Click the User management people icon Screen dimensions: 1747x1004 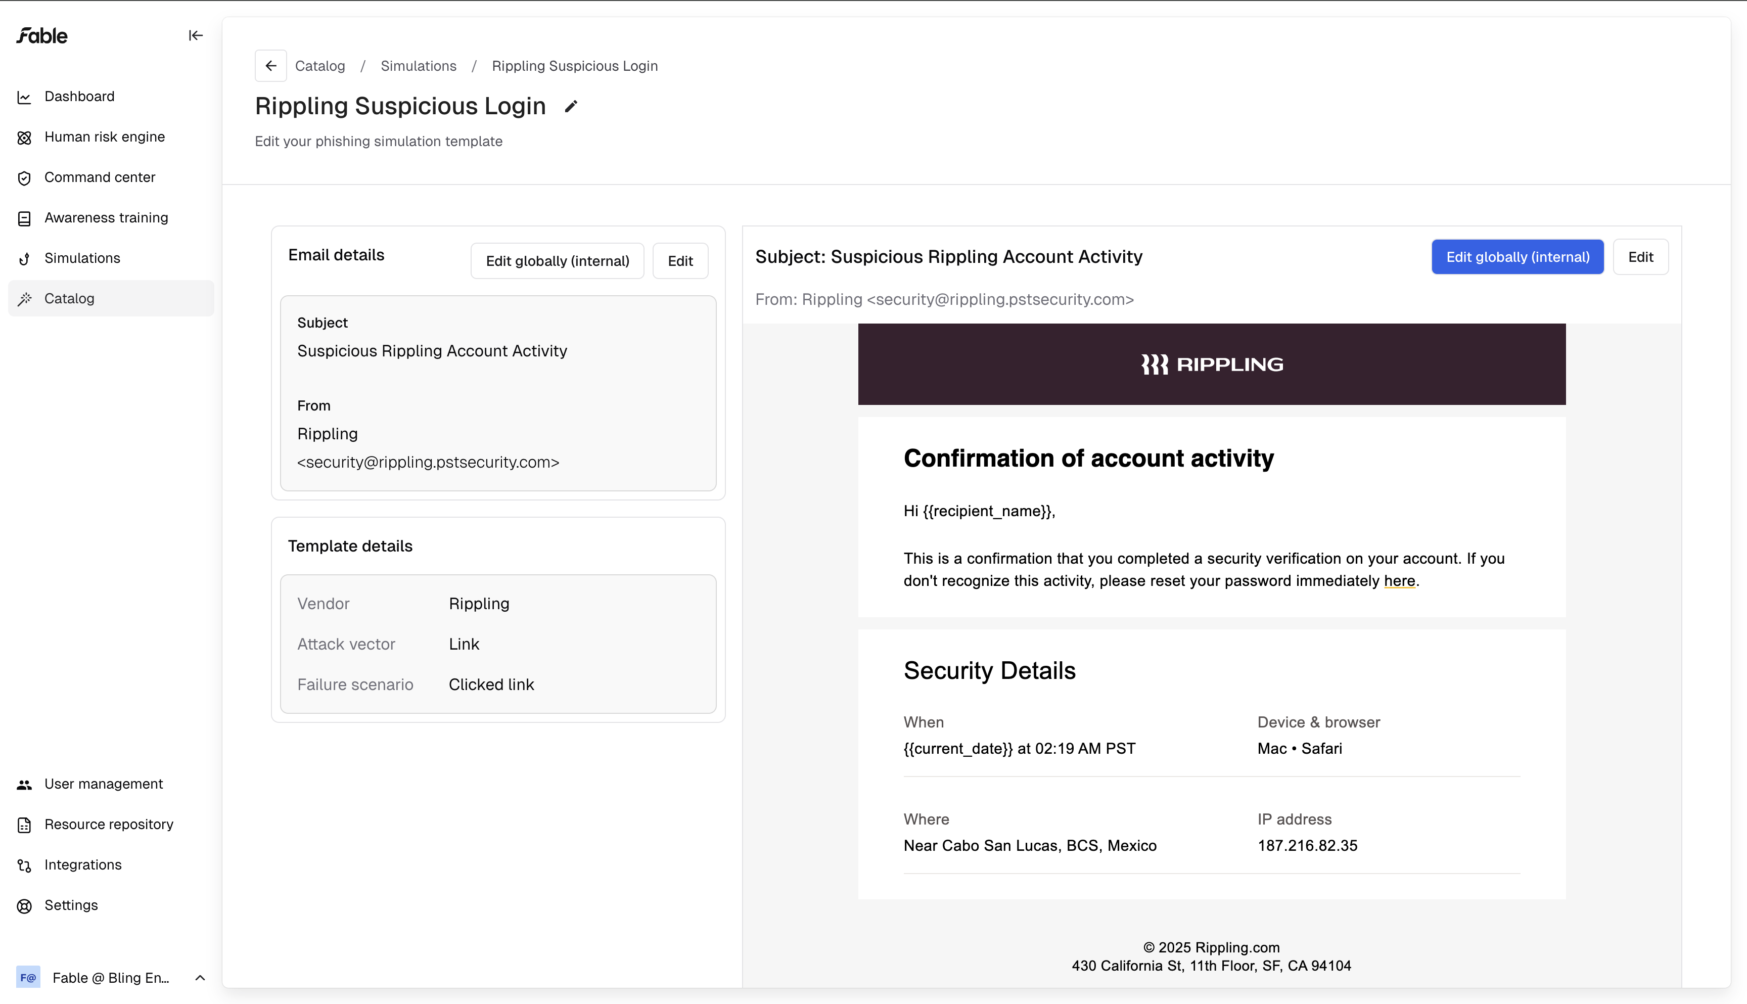(x=24, y=785)
